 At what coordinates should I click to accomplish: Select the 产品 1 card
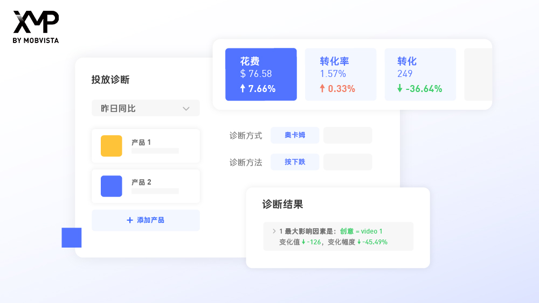(x=146, y=146)
